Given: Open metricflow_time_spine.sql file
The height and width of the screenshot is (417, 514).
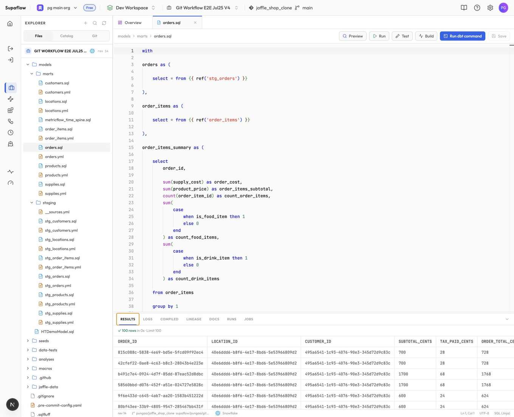Looking at the screenshot, I should tap(68, 120).
